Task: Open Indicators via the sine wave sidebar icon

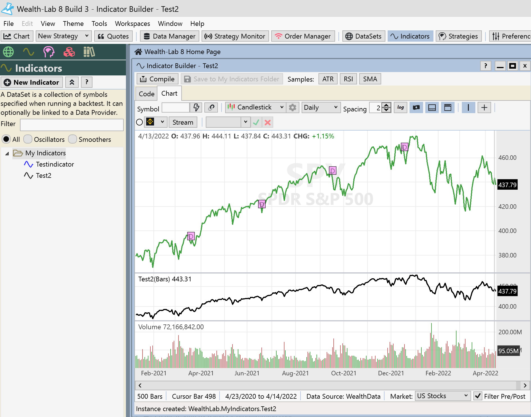Action: [28, 52]
